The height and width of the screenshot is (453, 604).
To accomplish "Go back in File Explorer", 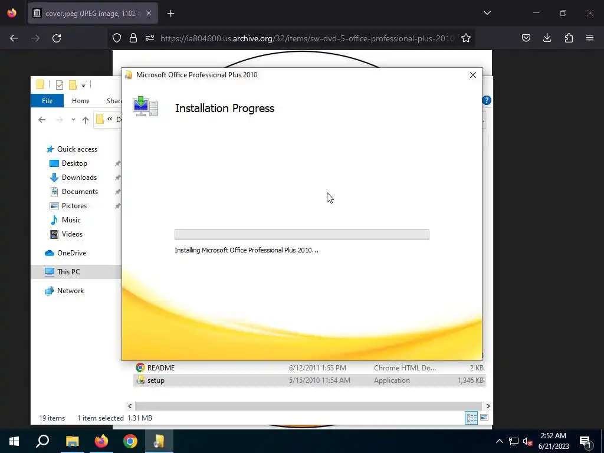I will [42, 120].
